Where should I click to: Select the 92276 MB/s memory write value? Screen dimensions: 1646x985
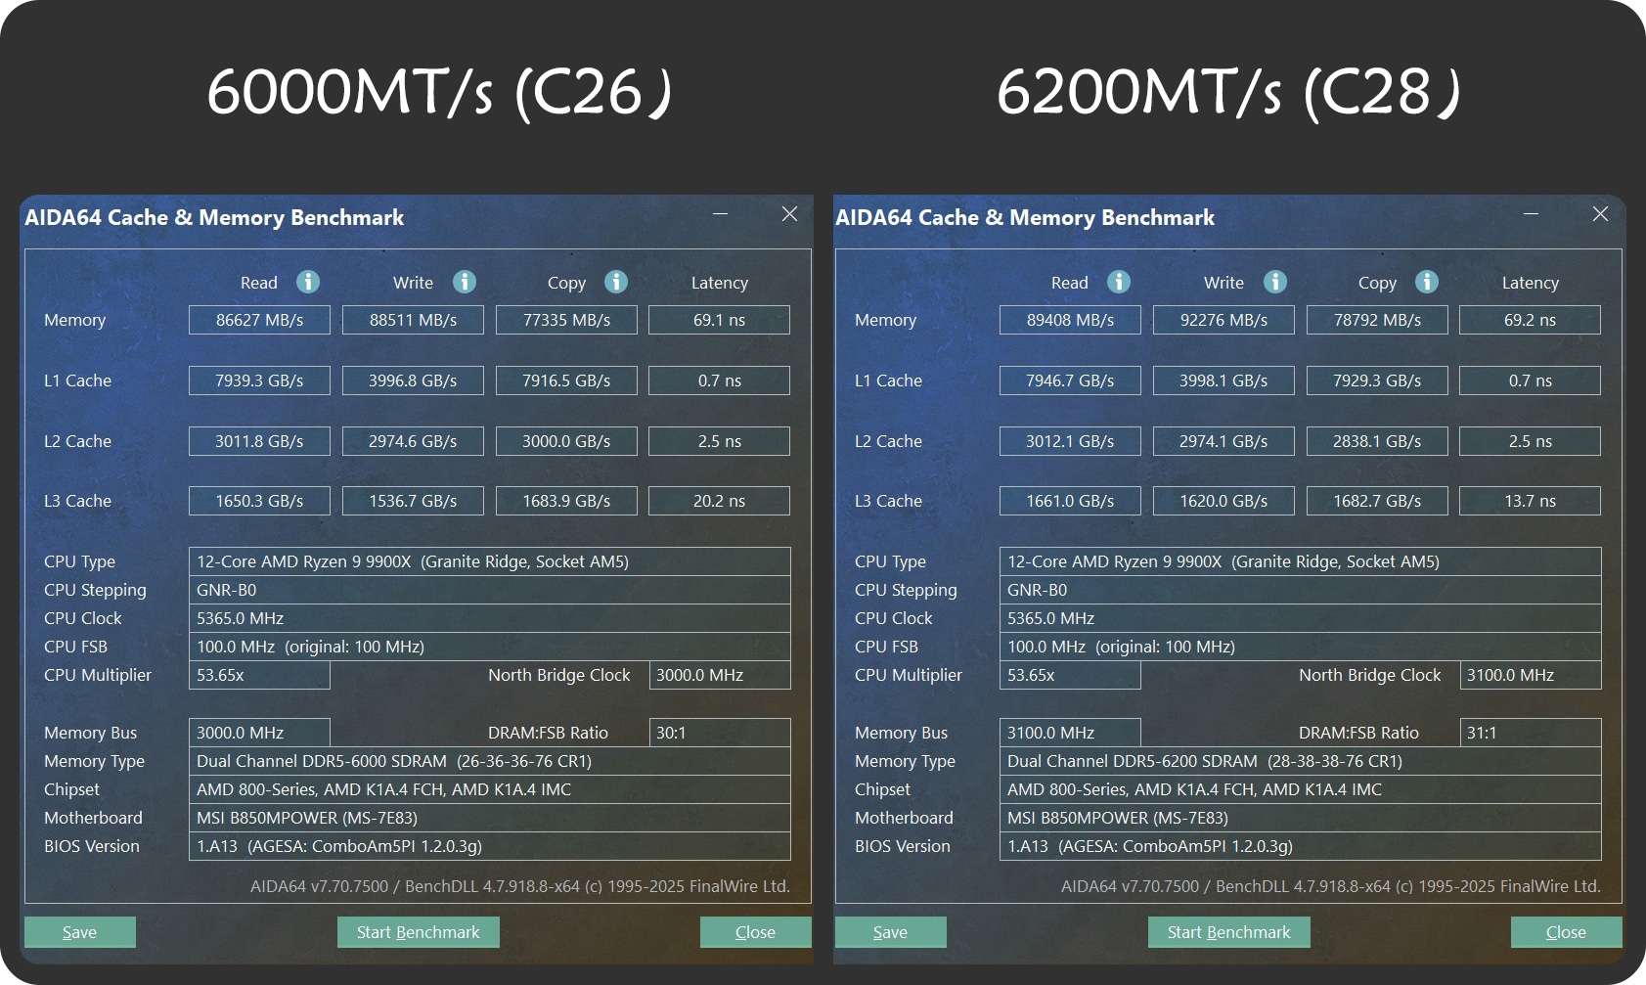click(x=1223, y=320)
